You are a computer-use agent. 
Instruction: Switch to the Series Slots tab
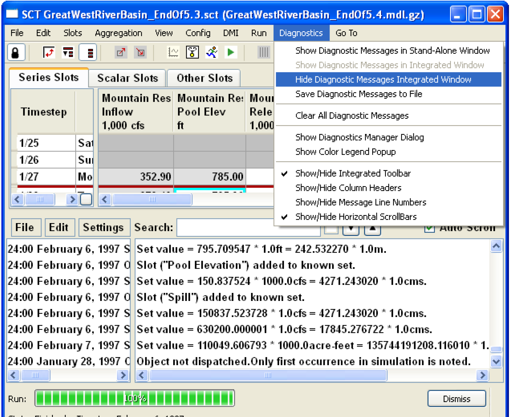point(49,77)
